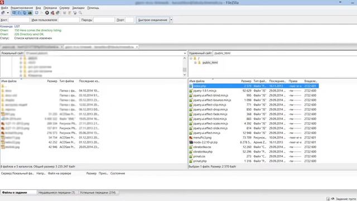The image size is (357, 201).
Task: Click the Быстрое соединение button
Action: (x=153, y=20)
